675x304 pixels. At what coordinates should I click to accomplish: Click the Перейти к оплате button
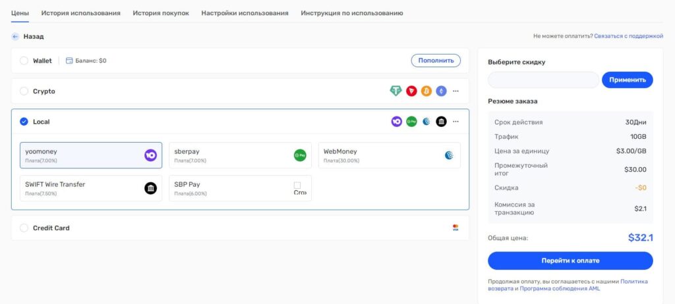pyautogui.click(x=570, y=261)
